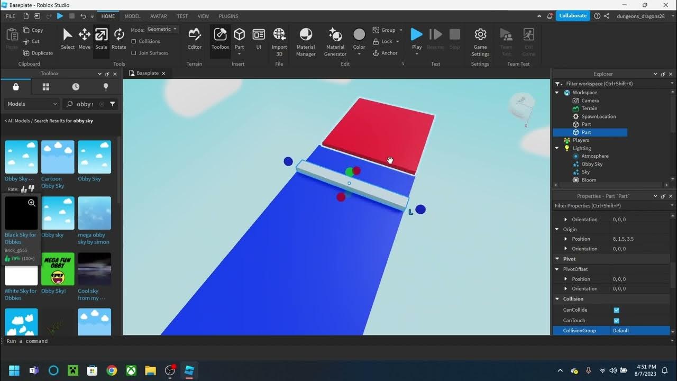Open Google Chrome from taskbar
The width and height of the screenshot is (677, 381).
coord(112,370)
